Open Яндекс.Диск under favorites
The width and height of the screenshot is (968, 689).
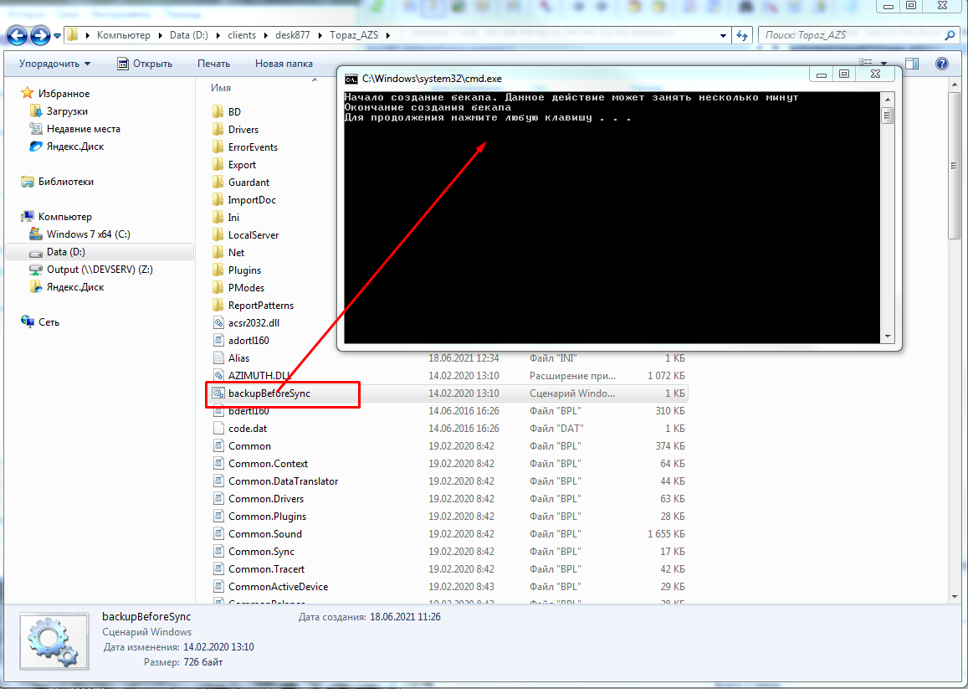(x=75, y=147)
